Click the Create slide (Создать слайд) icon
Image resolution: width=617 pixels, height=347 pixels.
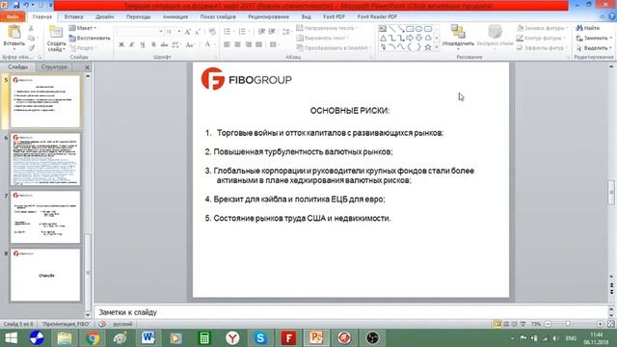click(x=56, y=33)
